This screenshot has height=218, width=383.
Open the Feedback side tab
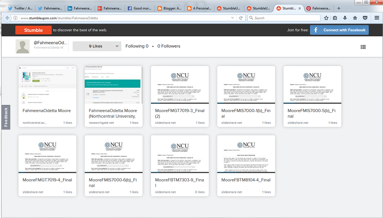point(6,117)
